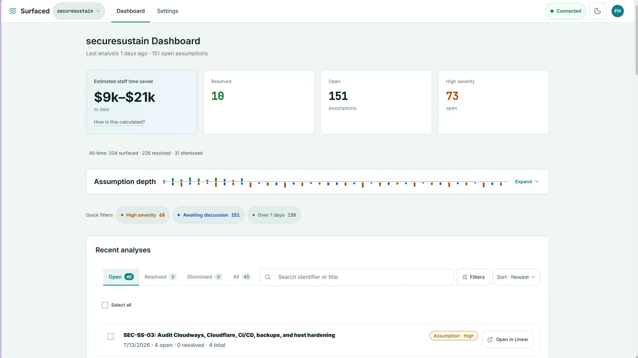Click the external-link icon in Open in Linear
Image resolution: width=638 pixels, height=358 pixels.
[490, 340]
